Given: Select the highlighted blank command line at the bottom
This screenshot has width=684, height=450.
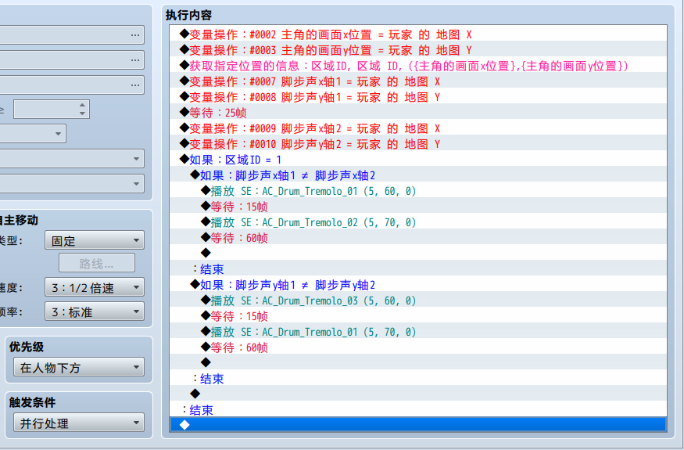Looking at the screenshot, I should [x=418, y=425].
